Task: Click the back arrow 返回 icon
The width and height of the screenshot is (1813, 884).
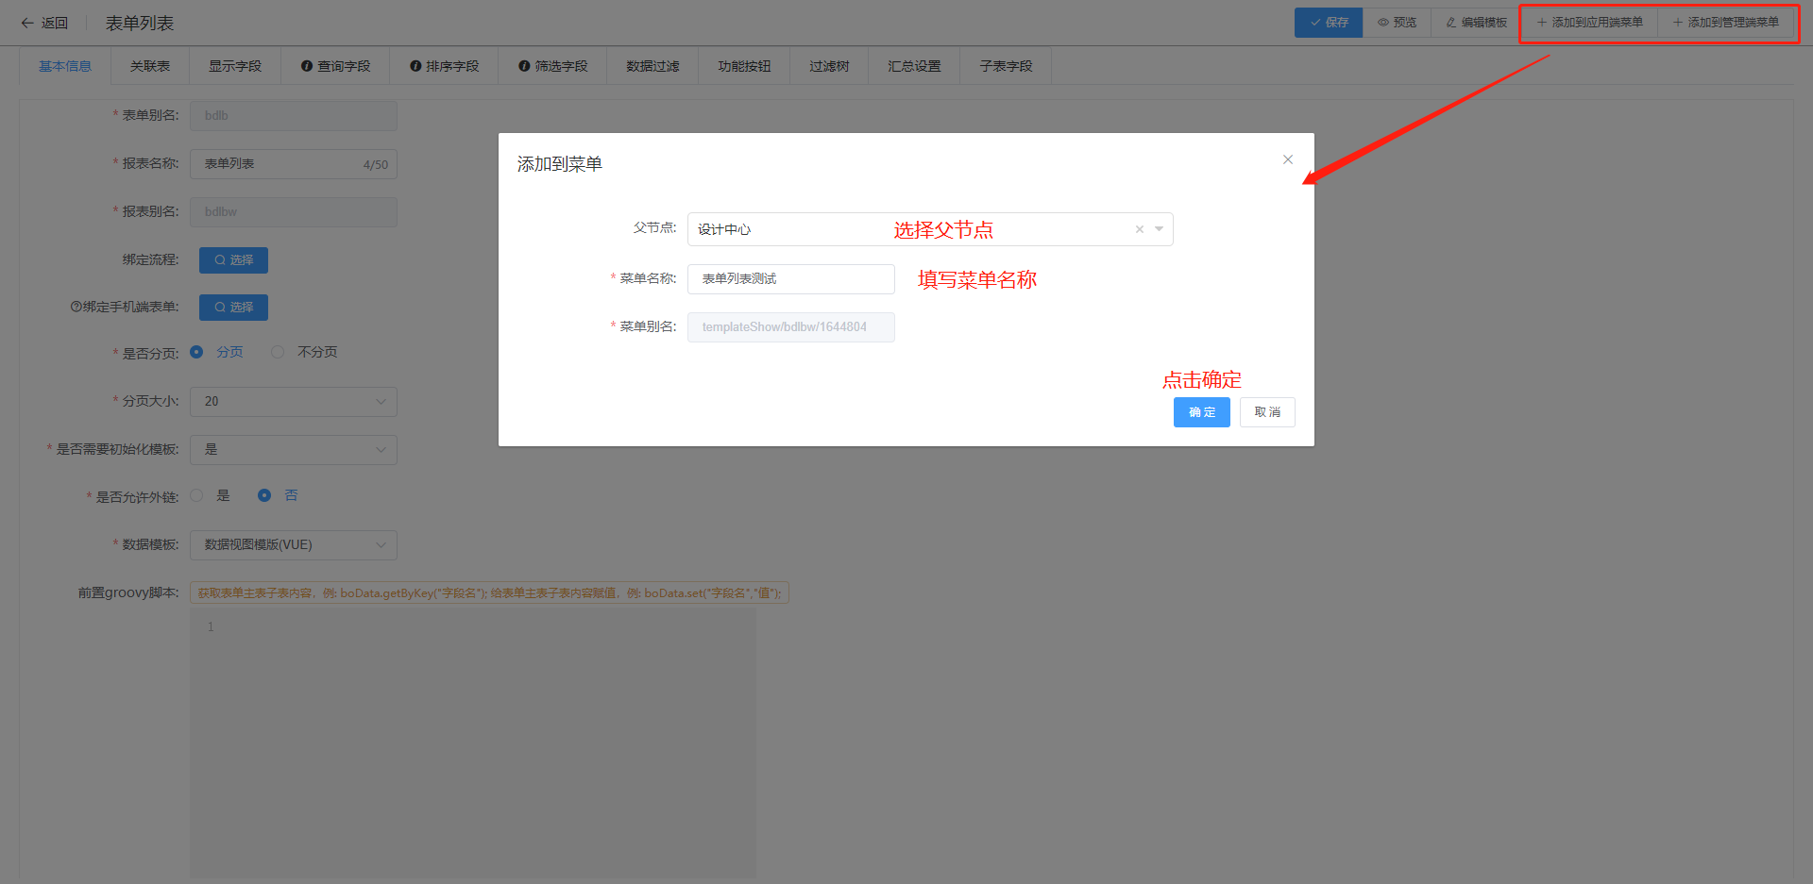Action: click(27, 23)
